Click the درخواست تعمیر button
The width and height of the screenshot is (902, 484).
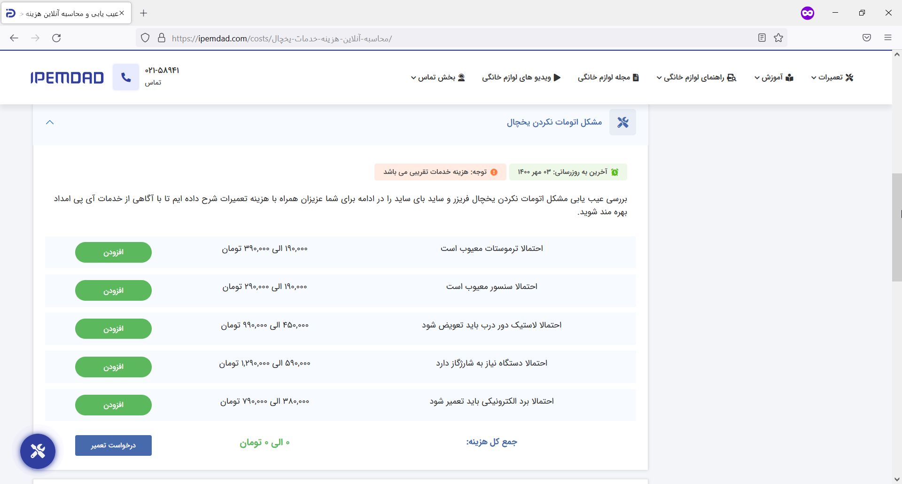point(113,445)
